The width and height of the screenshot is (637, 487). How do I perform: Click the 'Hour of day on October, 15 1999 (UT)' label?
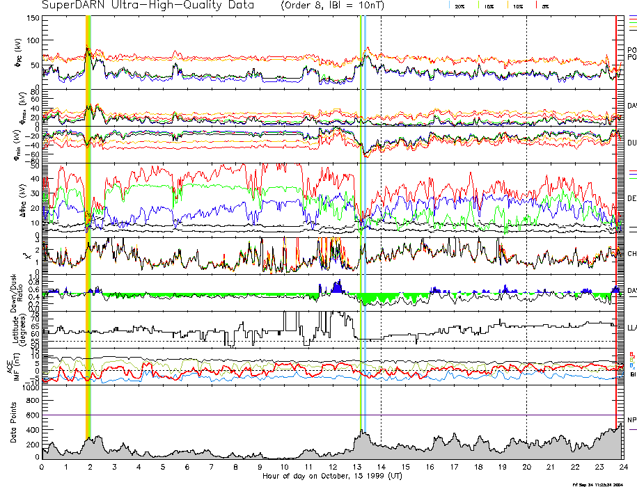(x=332, y=476)
